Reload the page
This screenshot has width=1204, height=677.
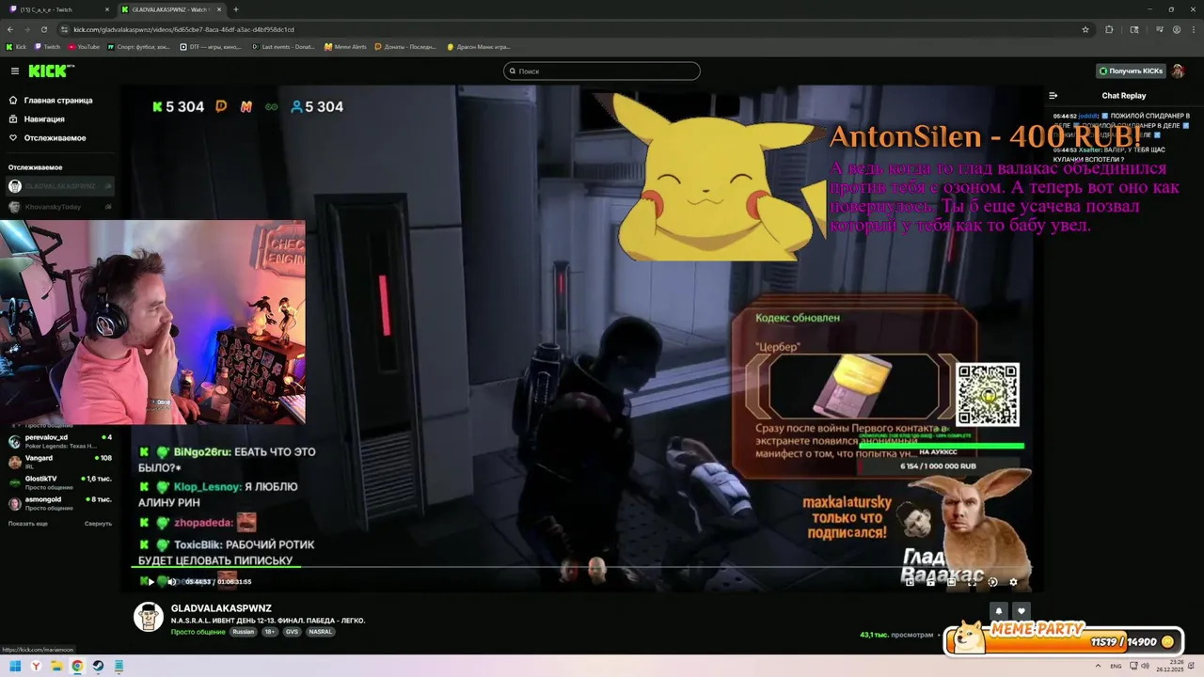tap(43, 29)
